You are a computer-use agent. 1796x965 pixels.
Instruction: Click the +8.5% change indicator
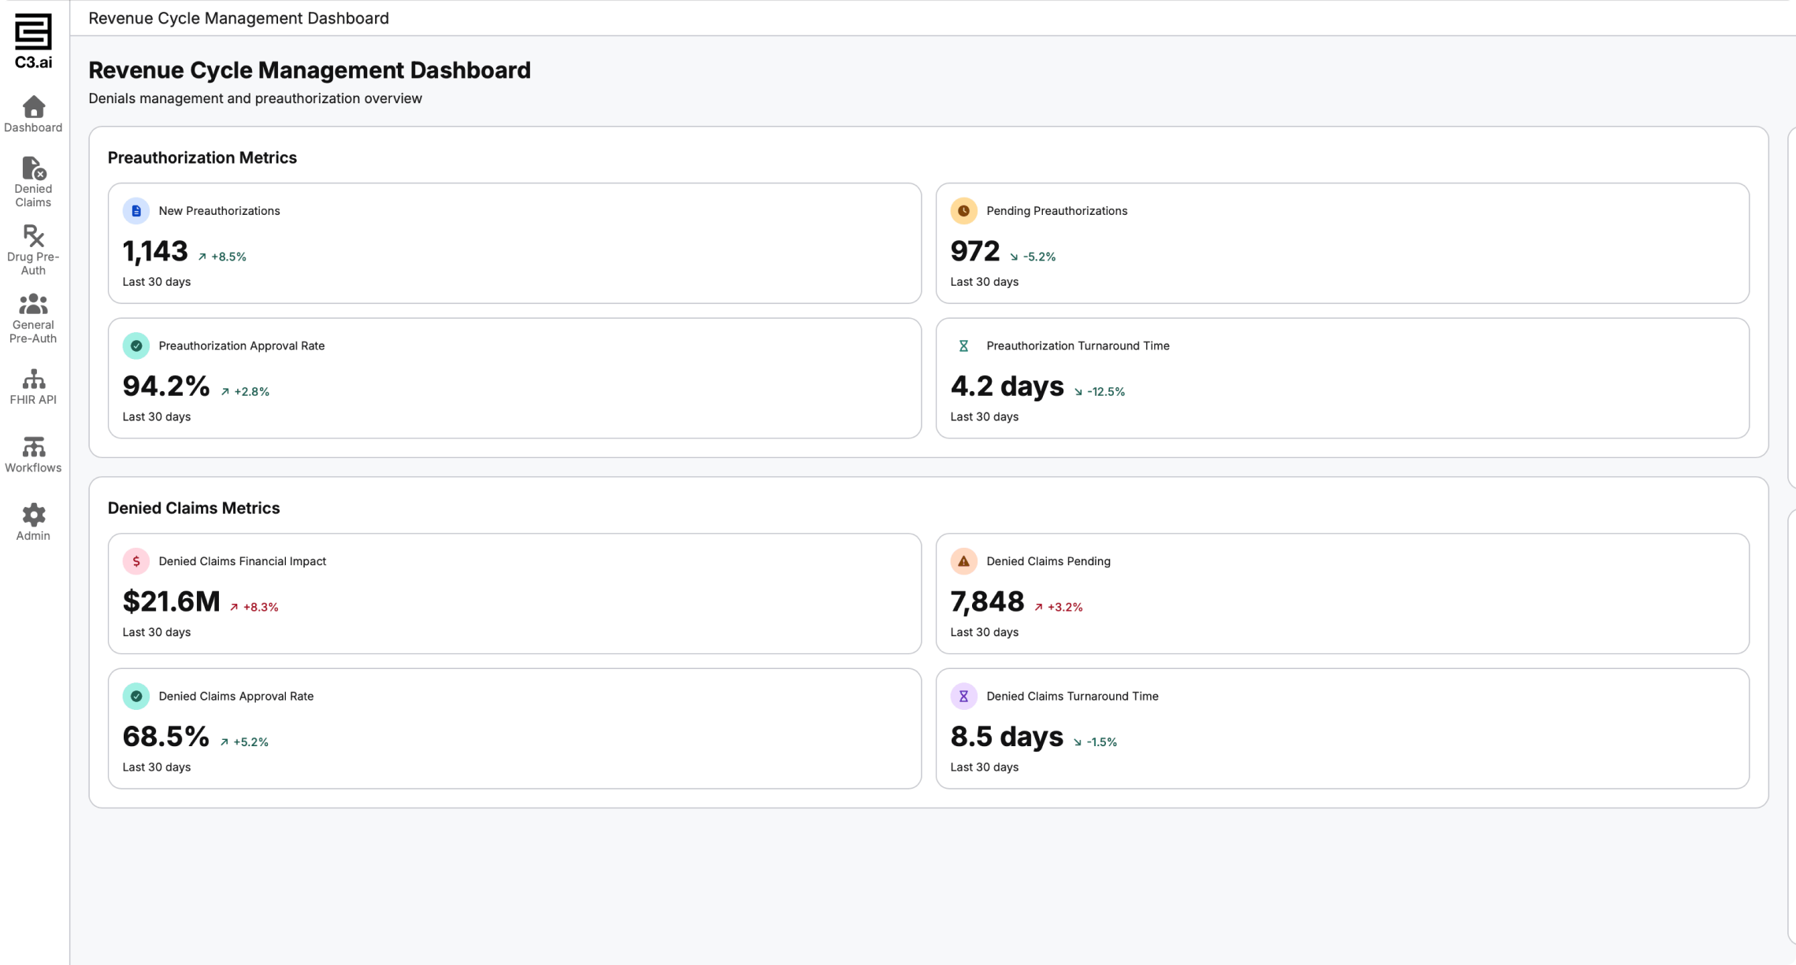[x=228, y=257]
